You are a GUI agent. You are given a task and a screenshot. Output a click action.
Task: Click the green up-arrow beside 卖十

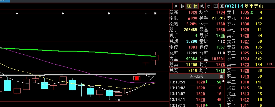coord(252,12)
